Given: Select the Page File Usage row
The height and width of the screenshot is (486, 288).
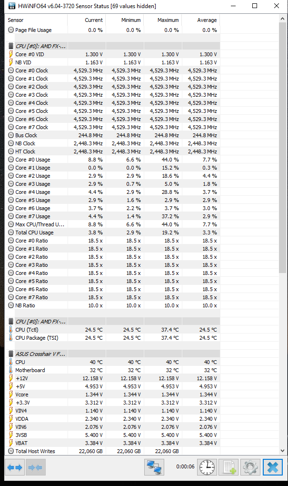Looking at the screenshot, I should coord(33,30).
